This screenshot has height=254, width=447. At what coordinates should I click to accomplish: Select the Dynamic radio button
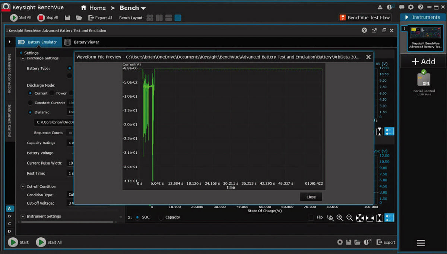click(x=31, y=112)
